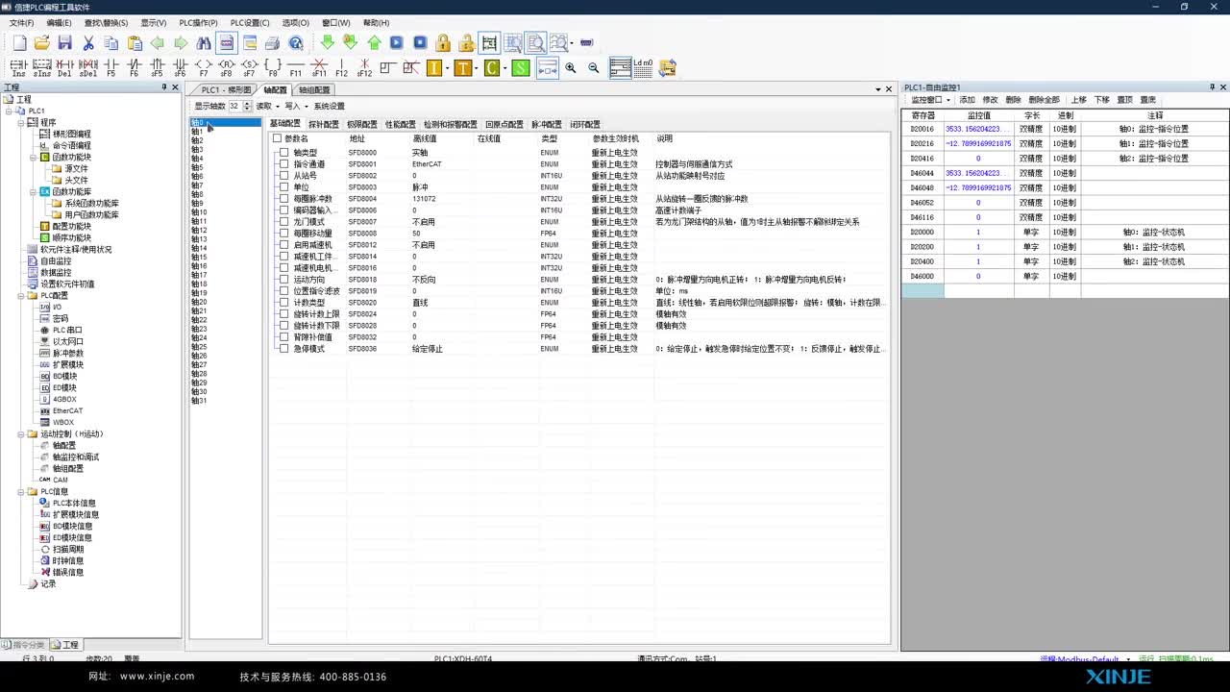Click the Ld m0 instruction list icon
Screen dimensions: 1230x692
[644, 67]
